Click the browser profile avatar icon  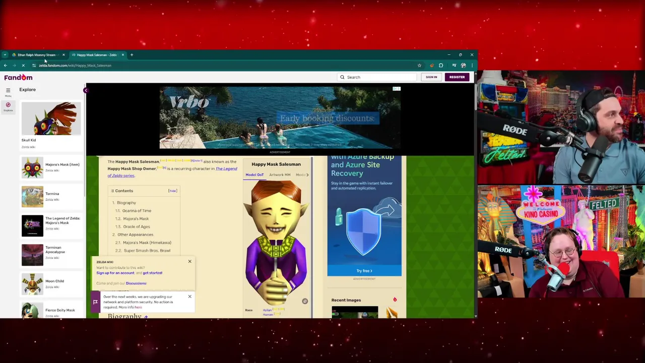click(463, 65)
